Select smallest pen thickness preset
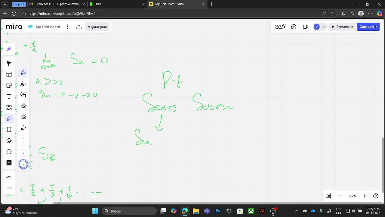The image size is (385, 217). coord(23,142)
